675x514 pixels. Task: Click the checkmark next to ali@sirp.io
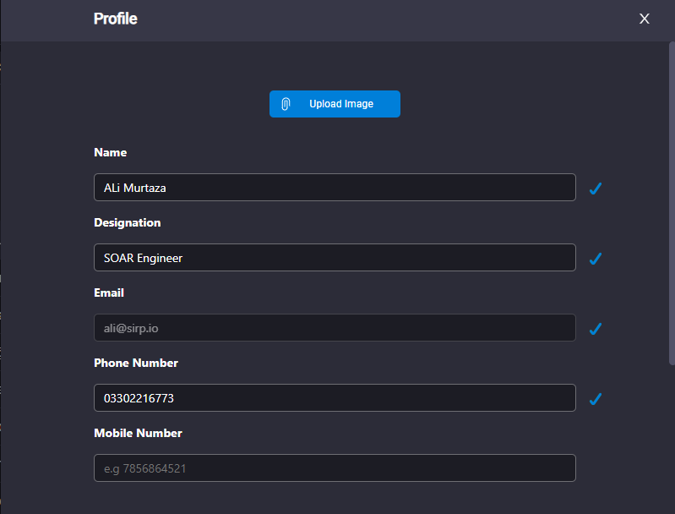click(596, 328)
